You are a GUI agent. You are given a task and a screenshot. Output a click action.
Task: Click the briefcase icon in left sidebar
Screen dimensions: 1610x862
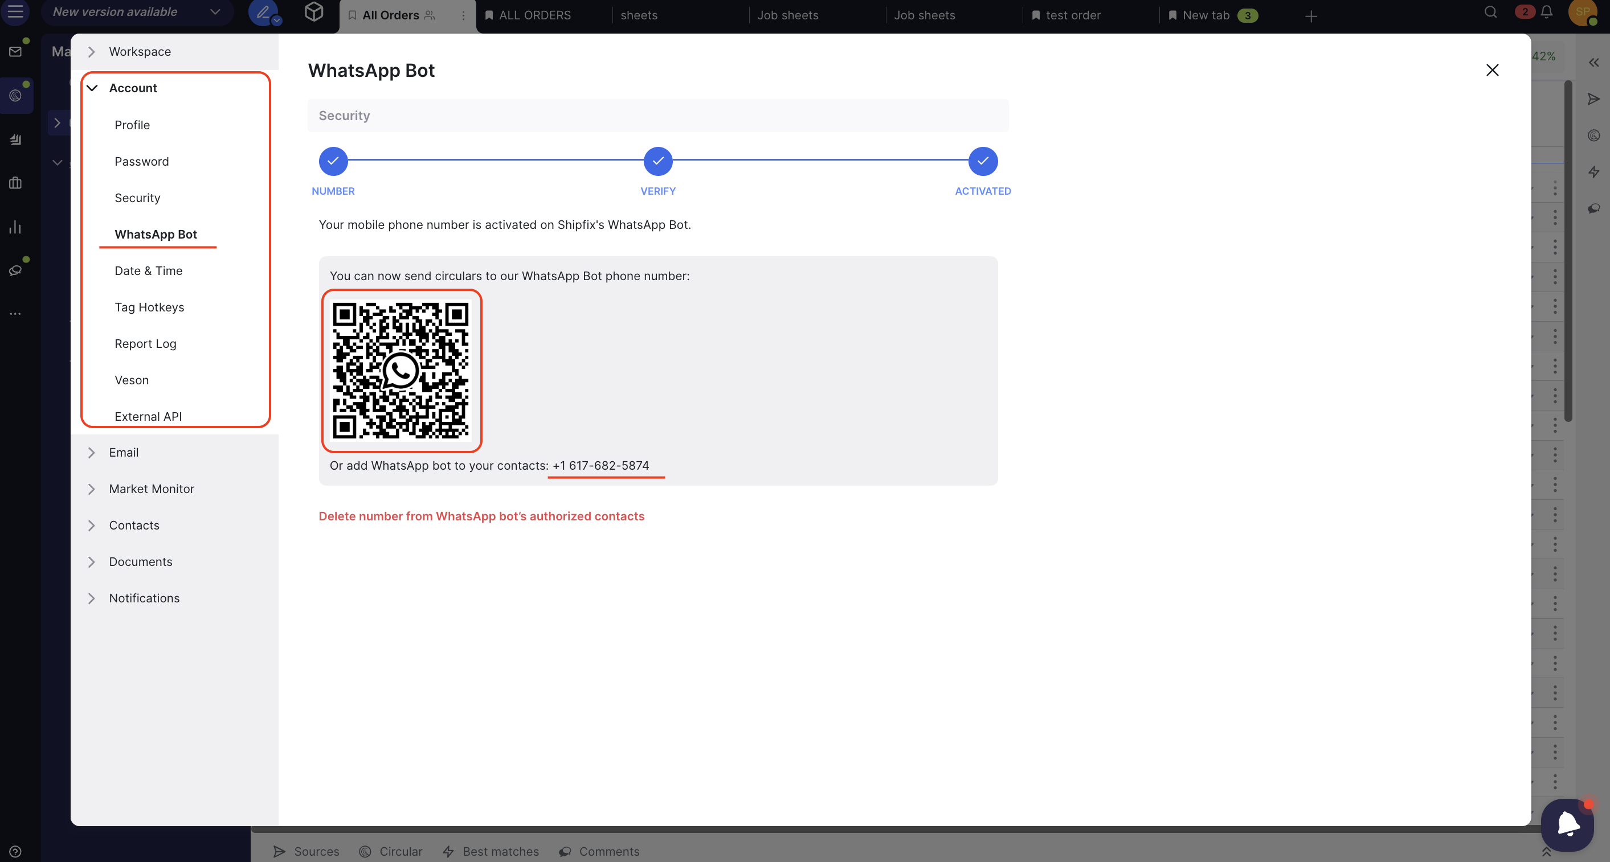coord(15,183)
